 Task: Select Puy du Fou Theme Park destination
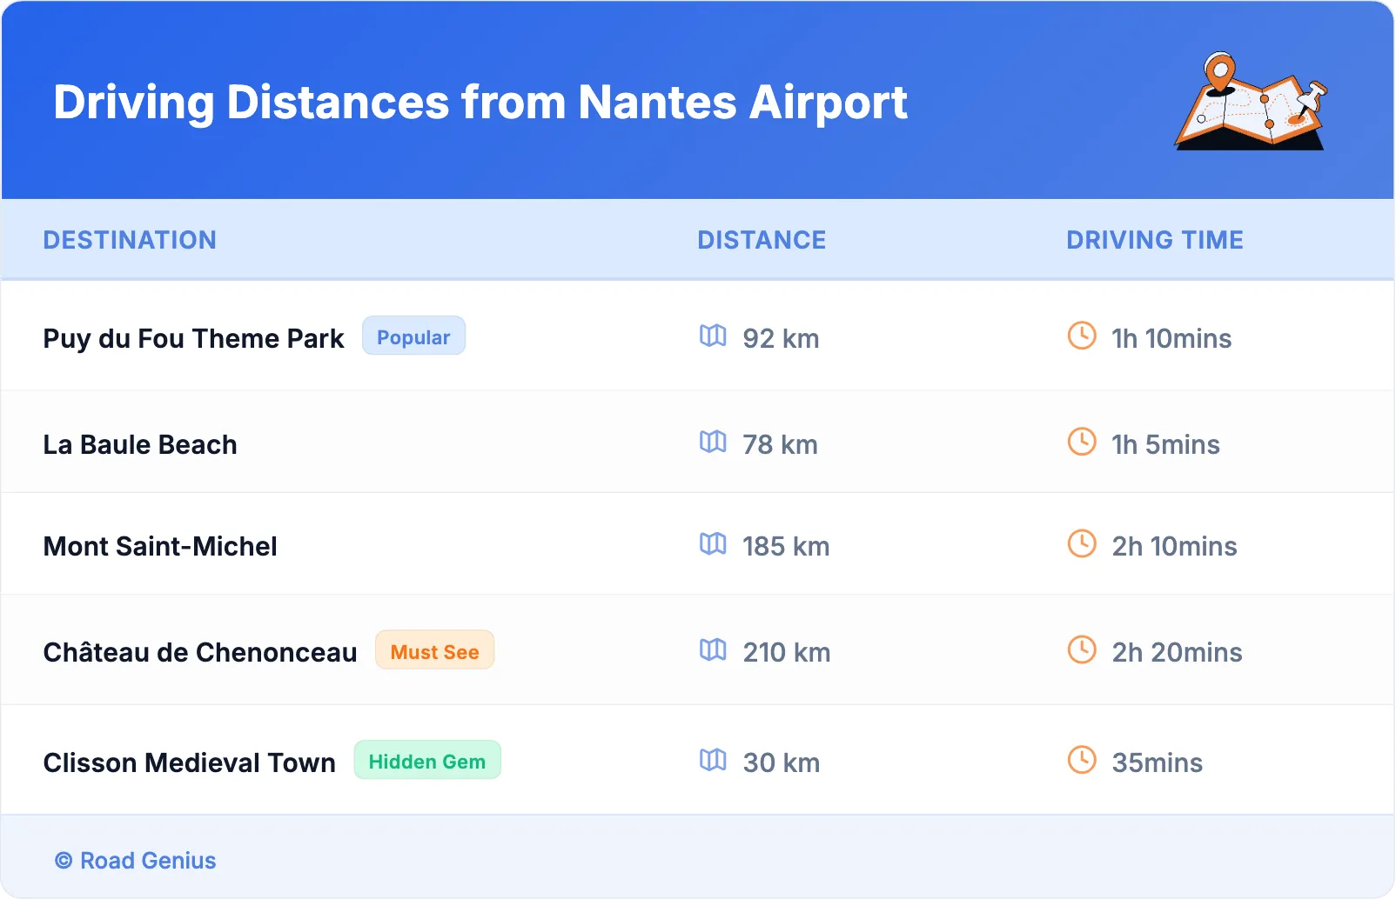pyautogui.click(x=194, y=338)
